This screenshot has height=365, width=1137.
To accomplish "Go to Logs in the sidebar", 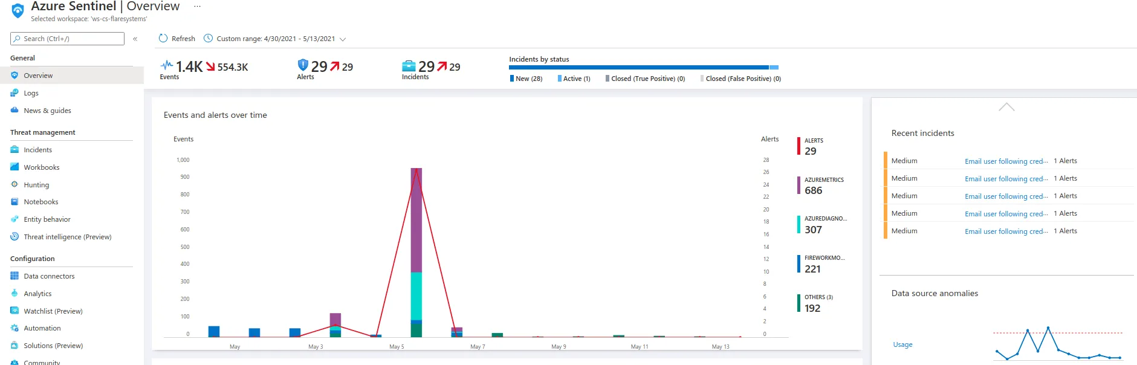I will pyautogui.click(x=31, y=93).
